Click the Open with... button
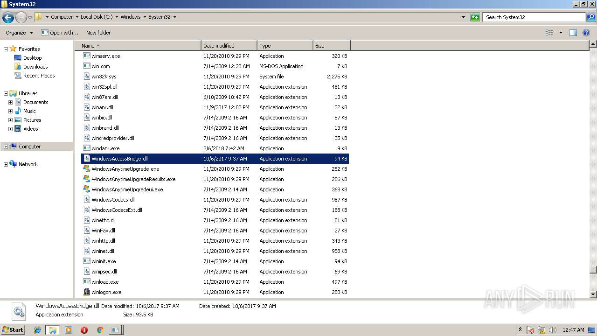Viewport: 597px width, 336px height. [60, 33]
